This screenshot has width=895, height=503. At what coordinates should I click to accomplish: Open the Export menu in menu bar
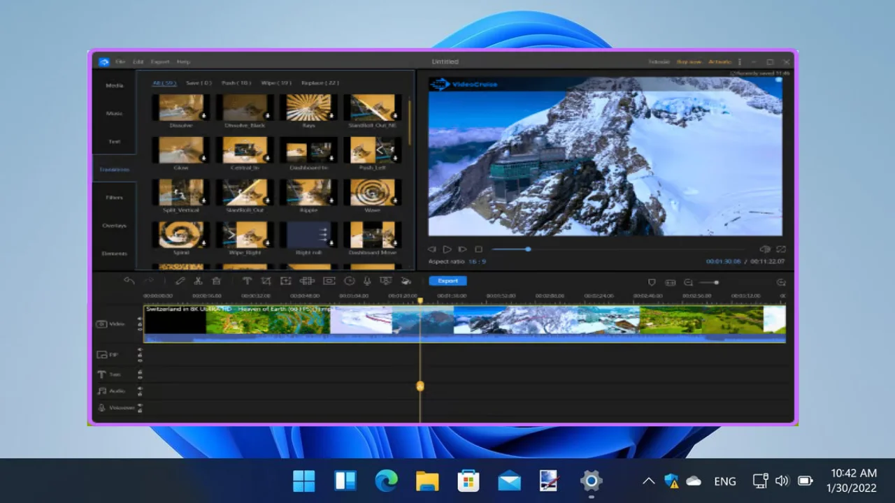click(160, 61)
